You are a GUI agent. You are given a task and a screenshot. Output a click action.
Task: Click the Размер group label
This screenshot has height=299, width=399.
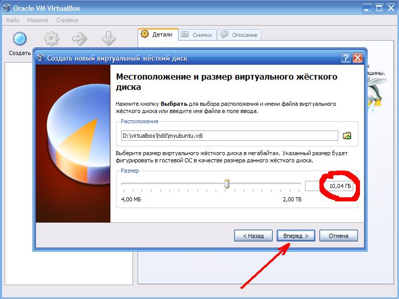tap(130, 171)
